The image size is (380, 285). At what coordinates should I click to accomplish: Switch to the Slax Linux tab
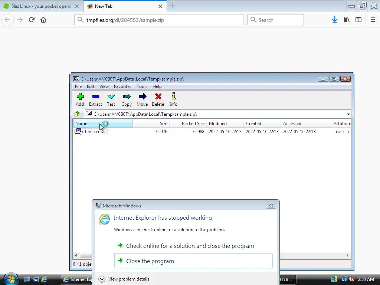click(x=41, y=6)
